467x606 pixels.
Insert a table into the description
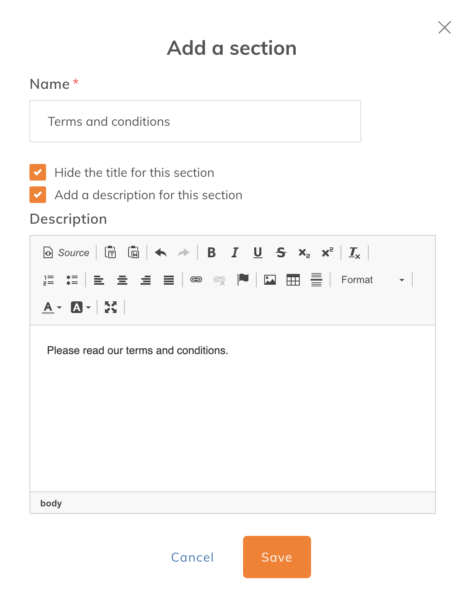(x=293, y=280)
